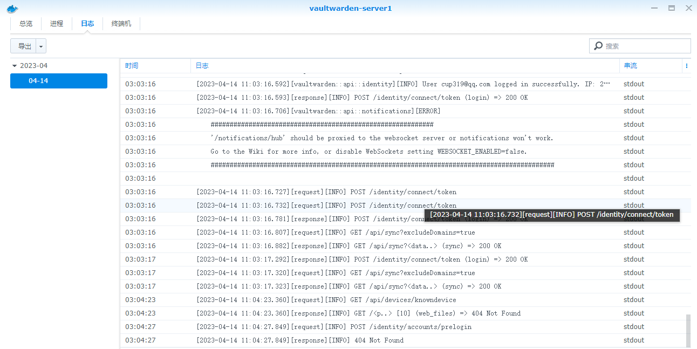Open the 总览 tab
Viewport: 697px width, 349px height.
(x=26, y=24)
